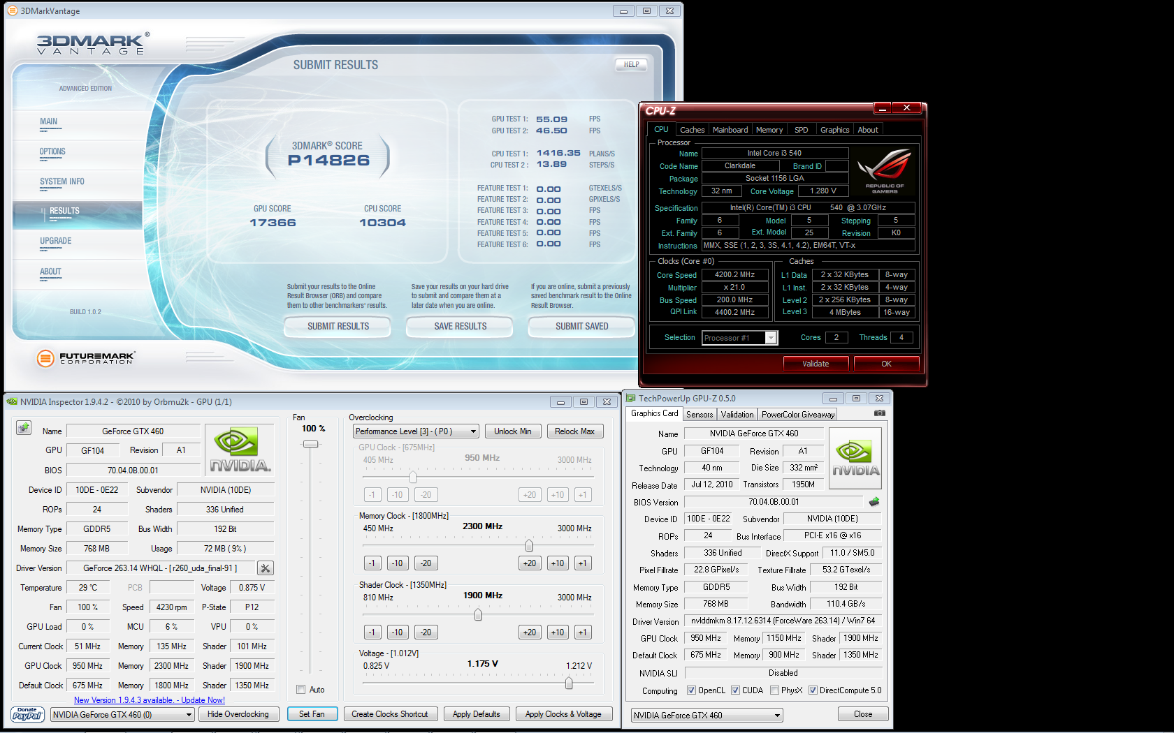
Task: Switch to the Validation tab in GPU-Z
Action: click(737, 415)
